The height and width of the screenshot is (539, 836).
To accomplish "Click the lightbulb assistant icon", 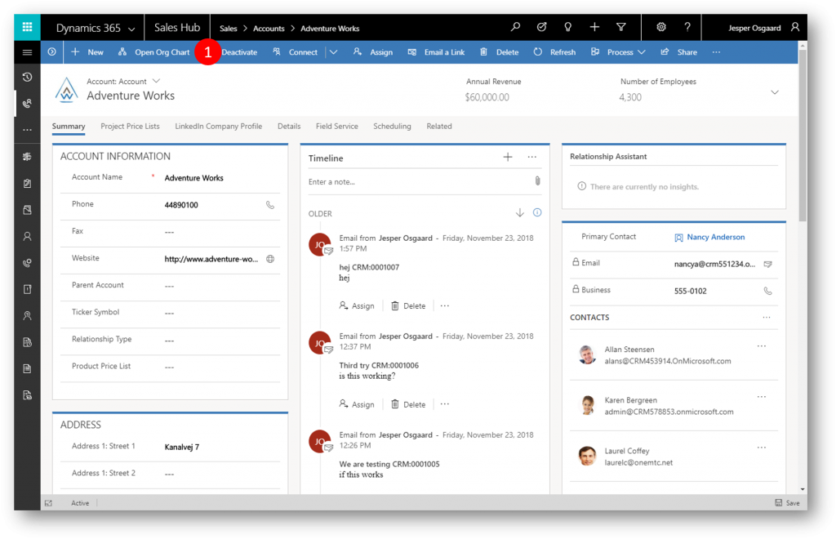I will (x=568, y=27).
